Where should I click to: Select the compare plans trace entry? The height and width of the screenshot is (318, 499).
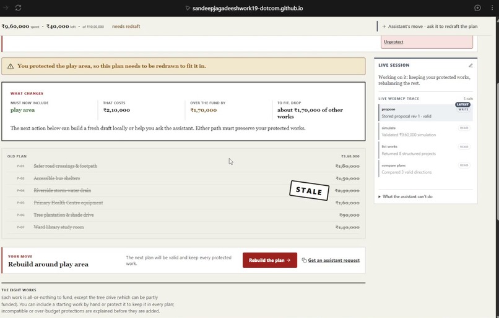pyautogui.click(x=425, y=169)
